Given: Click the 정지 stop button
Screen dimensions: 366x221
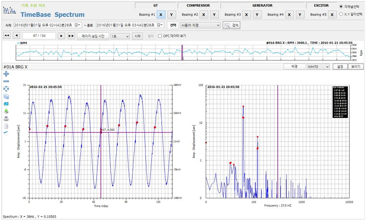Looking at the screenshot, I should (151, 36).
